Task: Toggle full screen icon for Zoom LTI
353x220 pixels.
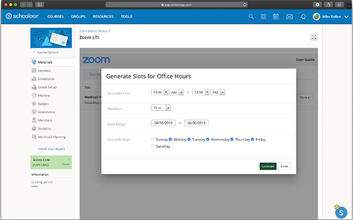Action: click(314, 37)
